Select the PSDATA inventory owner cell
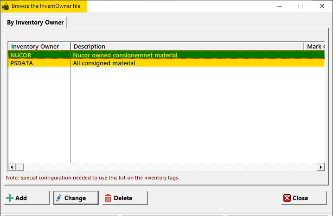This screenshot has height=216, width=333. pos(39,63)
